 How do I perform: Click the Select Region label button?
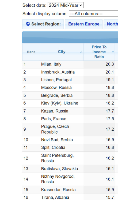[x=43, y=24]
